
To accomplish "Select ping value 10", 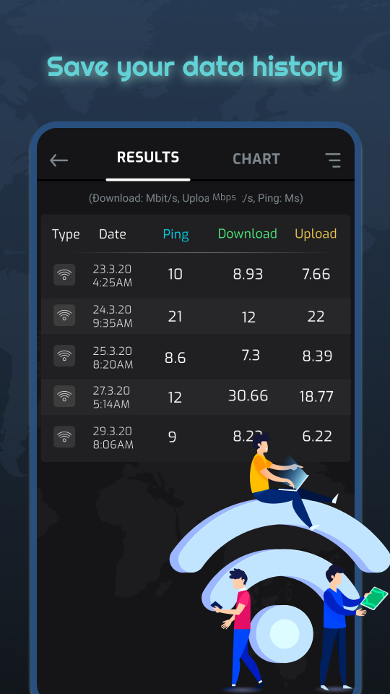I will tap(175, 275).
